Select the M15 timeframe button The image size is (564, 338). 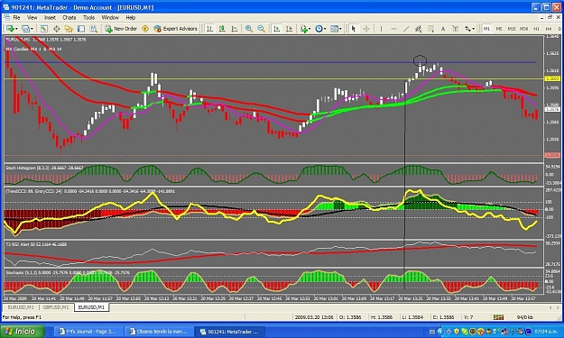click(x=511, y=29)
